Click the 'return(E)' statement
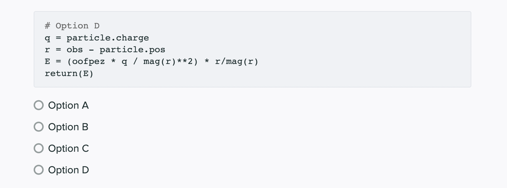 click(x=69, y=73)
